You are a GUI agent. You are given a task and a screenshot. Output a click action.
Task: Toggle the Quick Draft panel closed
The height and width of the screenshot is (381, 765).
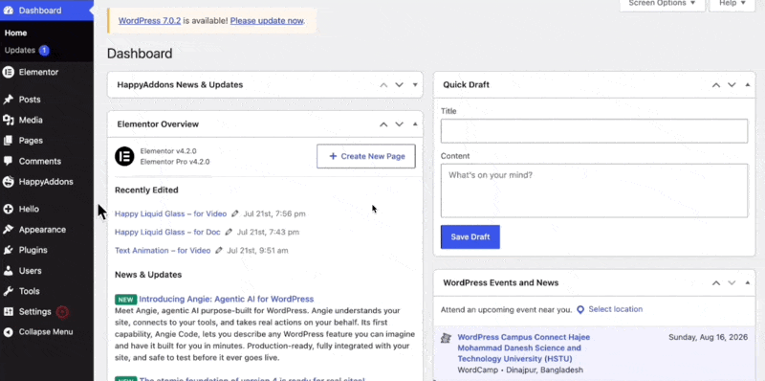[748, 85]
